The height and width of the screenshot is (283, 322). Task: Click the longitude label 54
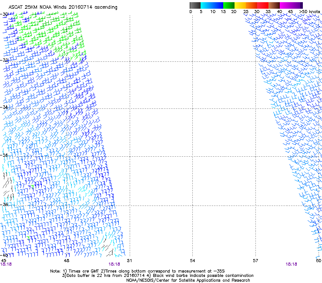[192, 261]
